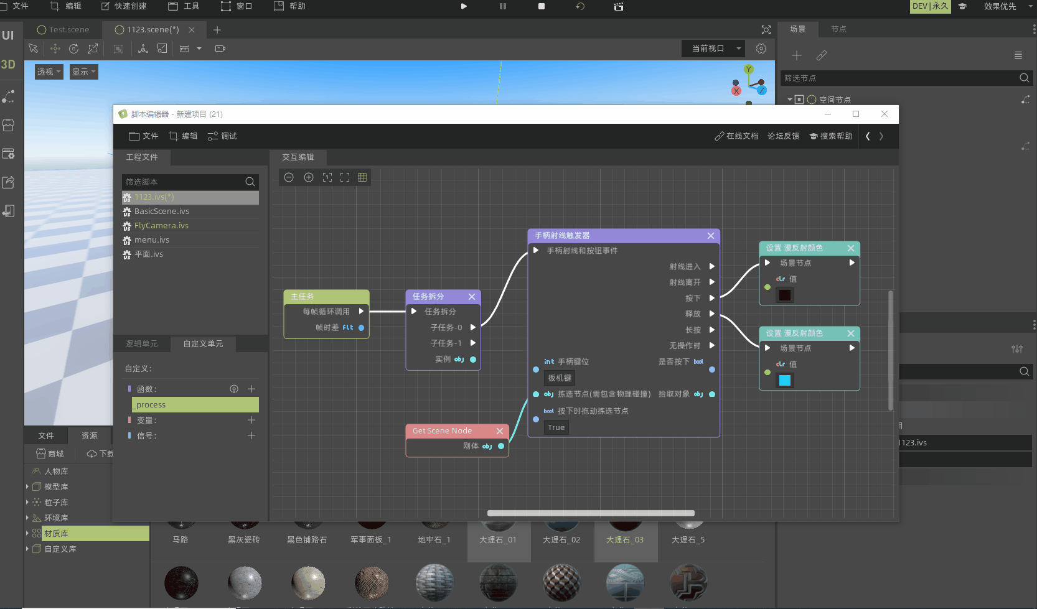Click the horizontal scrollbar of interaction editor
1037x609 pixels.
click(591, 513)
